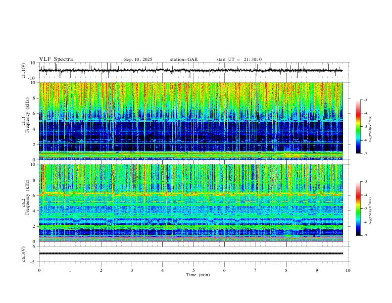This screenshot has width=392, height=303.
Task: Click the "-4" label on lower color scale
Action: (x=365, y=195)
